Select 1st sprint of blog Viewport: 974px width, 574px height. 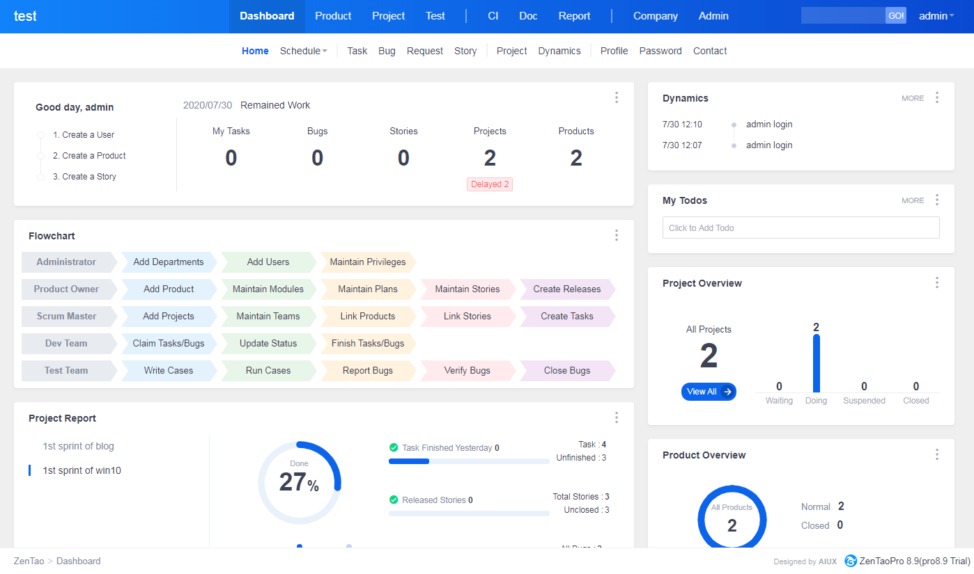pyautogui.click(x=78, y=446)
